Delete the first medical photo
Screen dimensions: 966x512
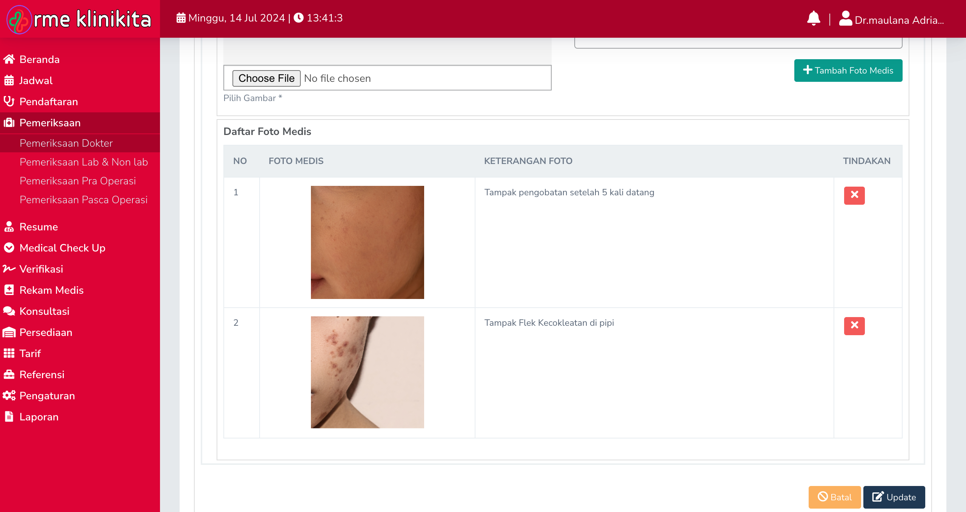tap(854, 195)
